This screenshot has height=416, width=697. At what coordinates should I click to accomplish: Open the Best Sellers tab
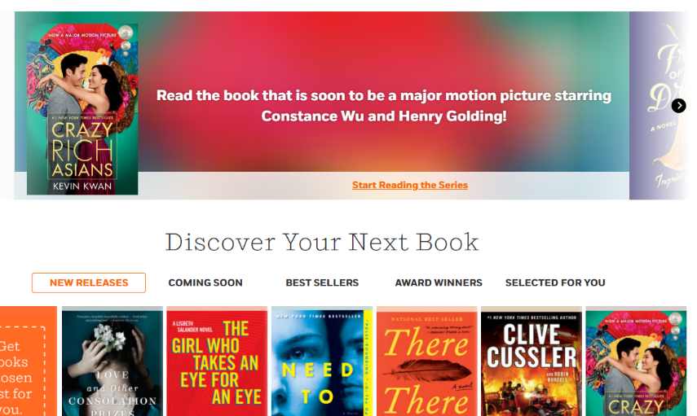[322, 282]
